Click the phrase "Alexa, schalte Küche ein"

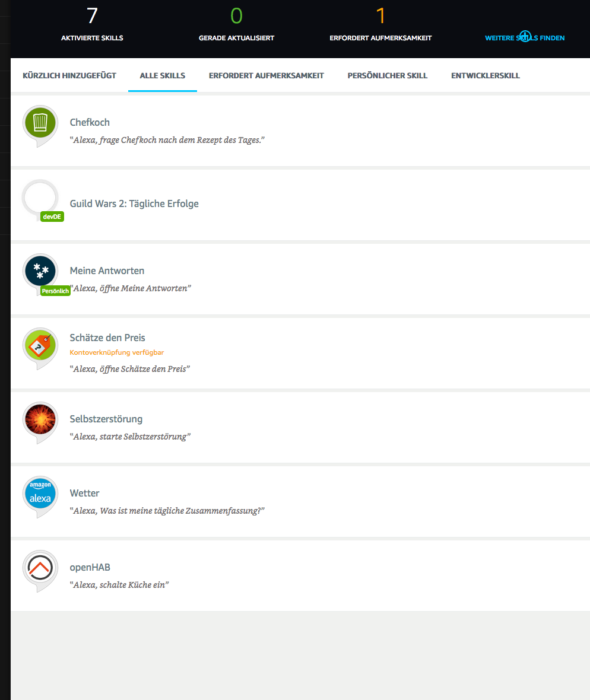click(x=119, y=585)
